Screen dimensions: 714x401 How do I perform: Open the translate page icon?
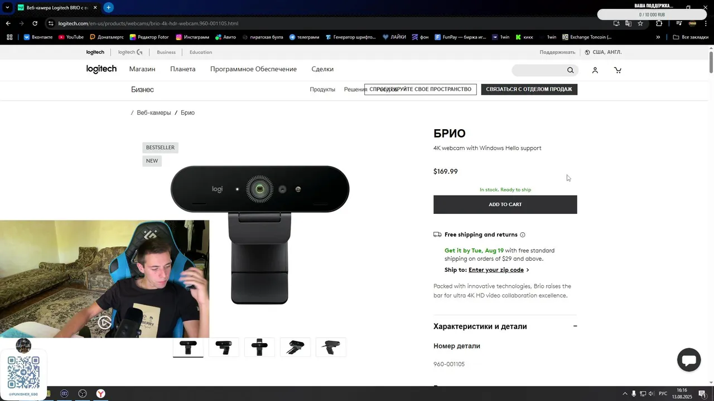629,23
